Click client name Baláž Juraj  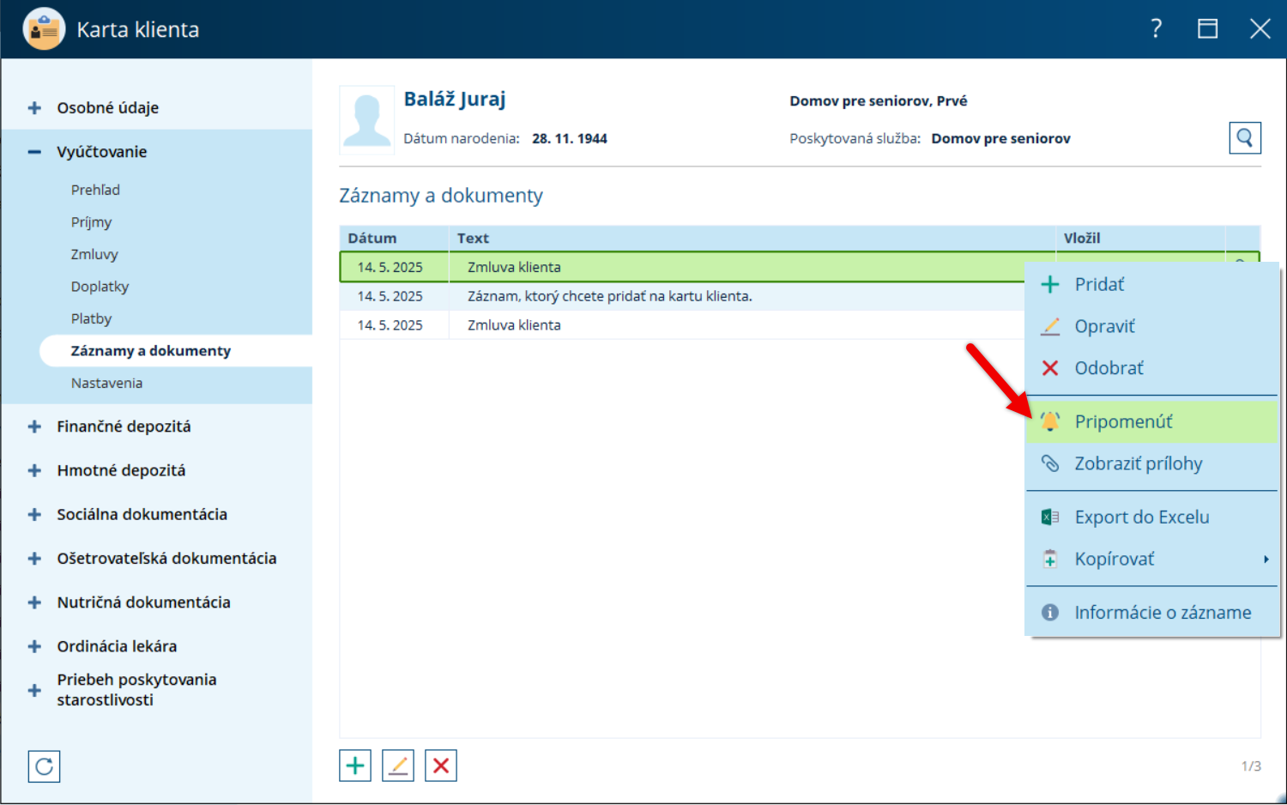(x=455, y=100)
